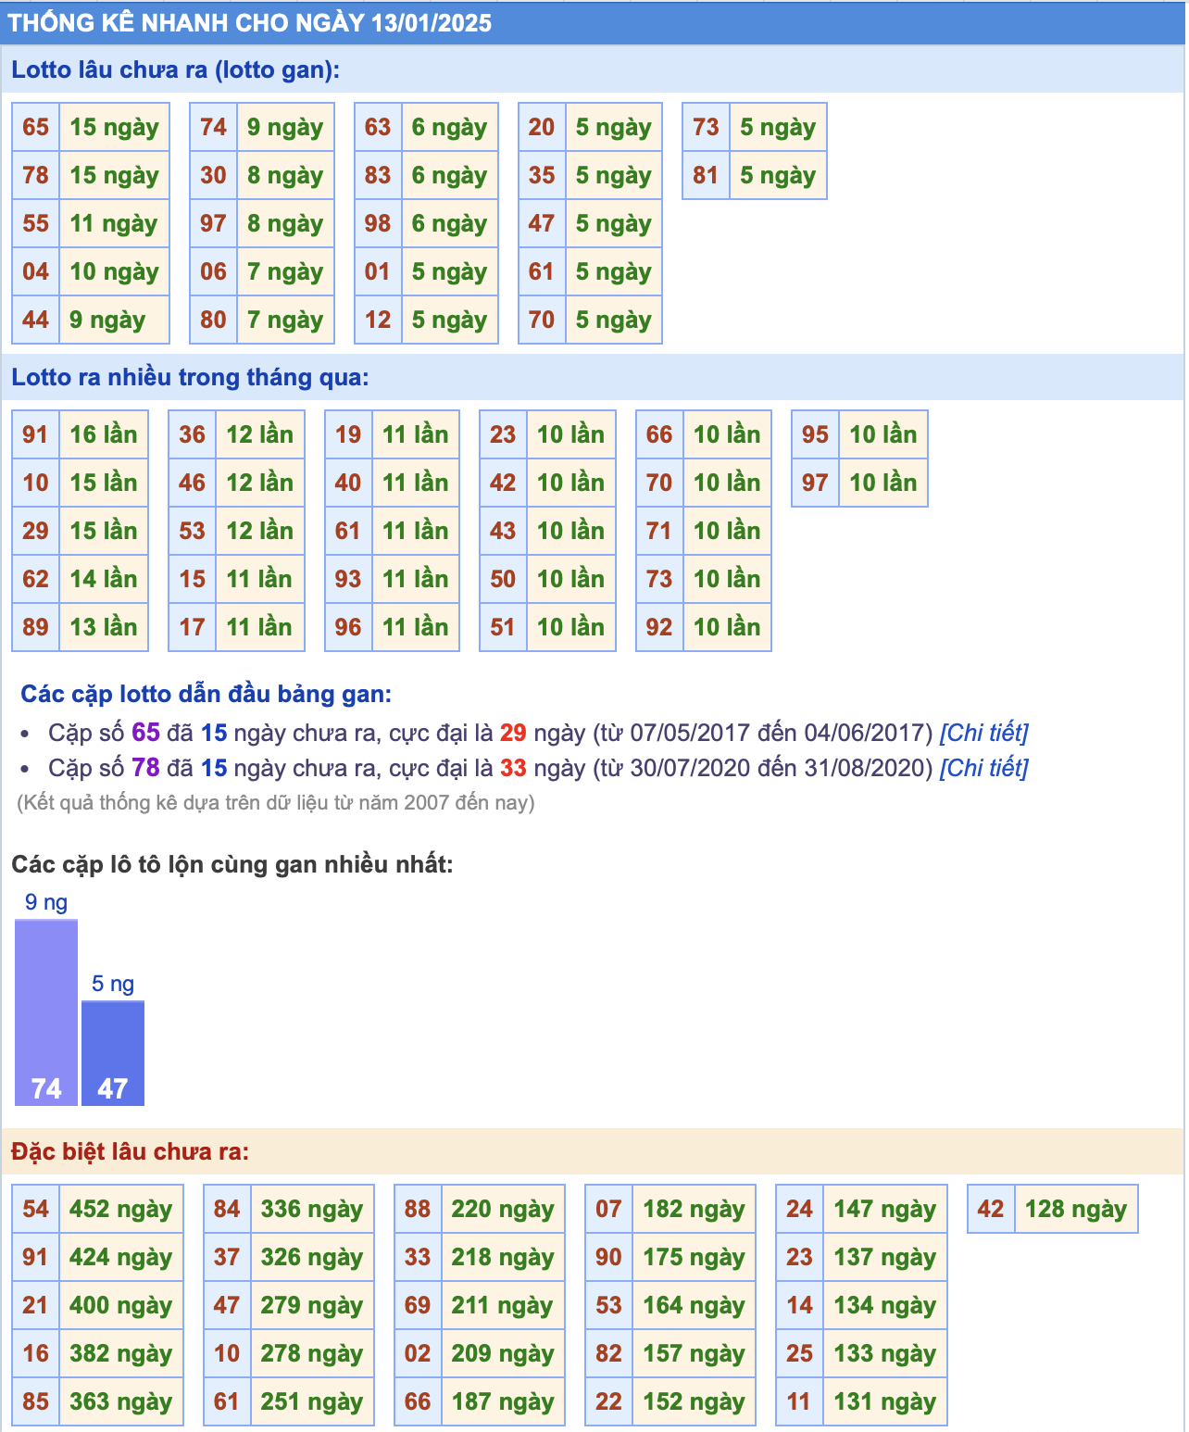Screen dimensions: 1189x1432
Task: Select number 73 in the lotto gan table
Action: pyautogui.click(x=706, y=127)
